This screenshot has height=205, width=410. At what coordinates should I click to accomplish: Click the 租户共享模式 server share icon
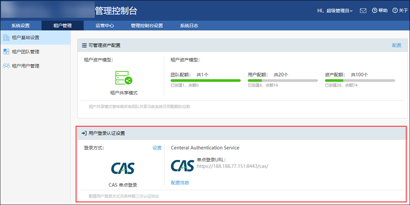click(124, 78)
